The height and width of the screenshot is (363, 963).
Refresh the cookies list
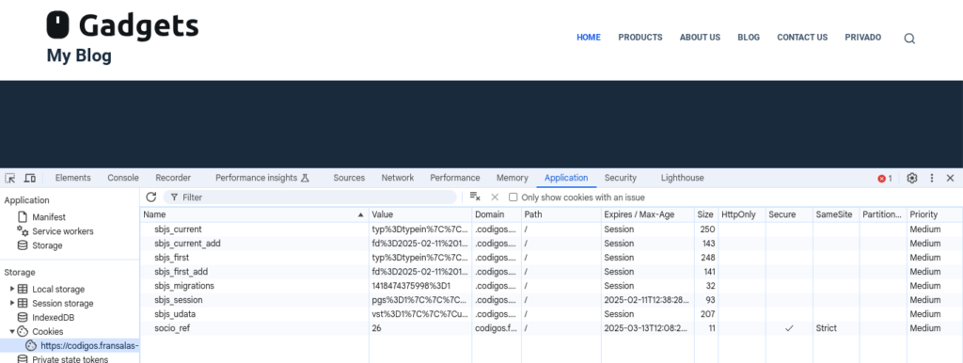tap(151, 197)
